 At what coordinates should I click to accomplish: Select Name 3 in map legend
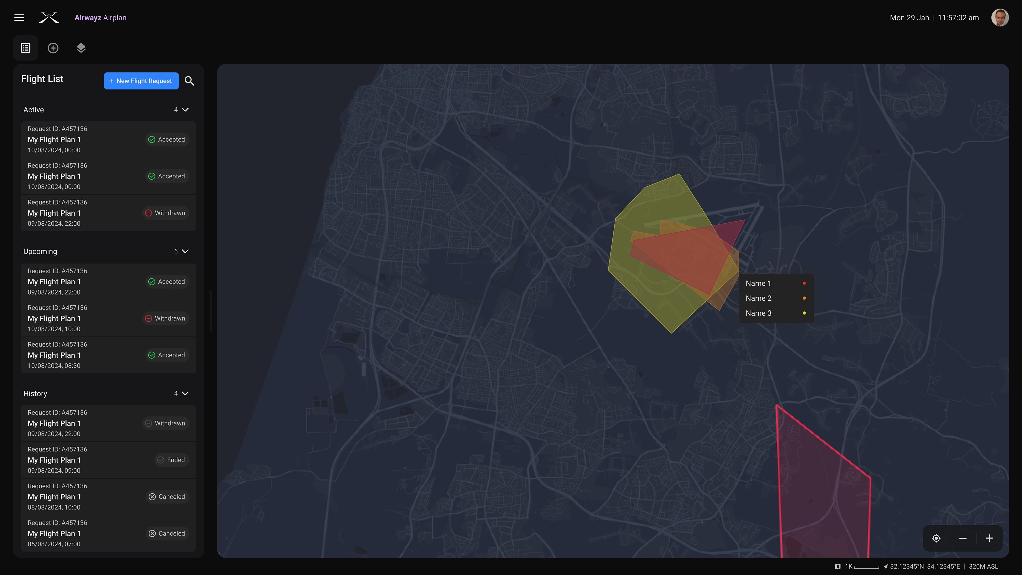click(759, 314)
